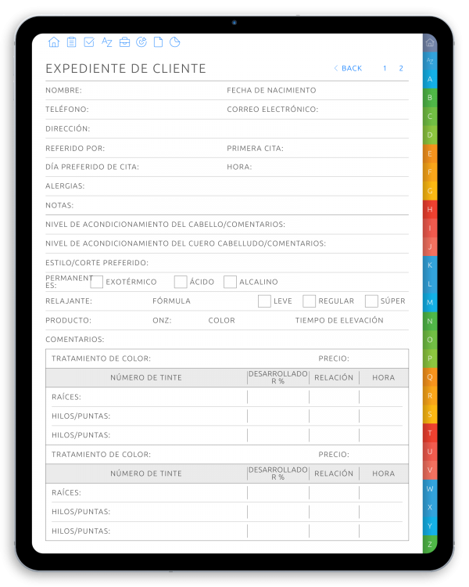Go to letter E tab

(x=430, y=153)
